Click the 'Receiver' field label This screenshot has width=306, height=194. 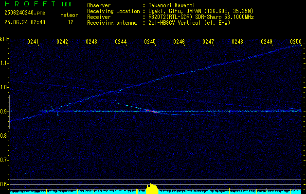click(x=99, y=17)
